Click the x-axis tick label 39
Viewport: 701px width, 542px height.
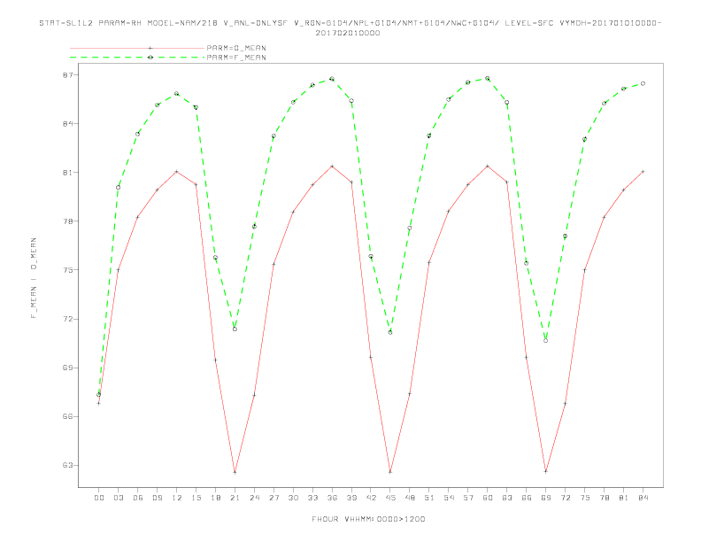[352, 498]
